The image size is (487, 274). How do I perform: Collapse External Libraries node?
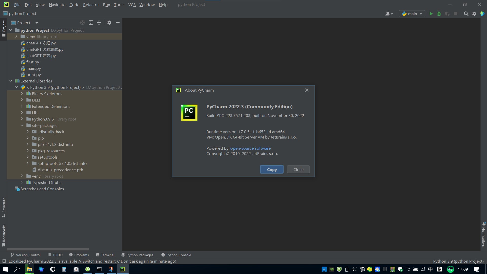click(11, 81)
